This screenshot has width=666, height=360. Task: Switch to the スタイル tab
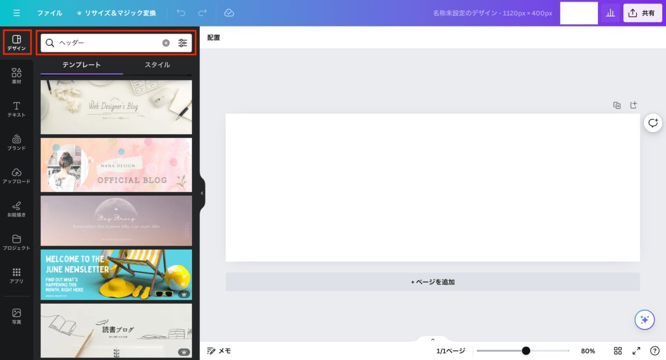[157, 65]
